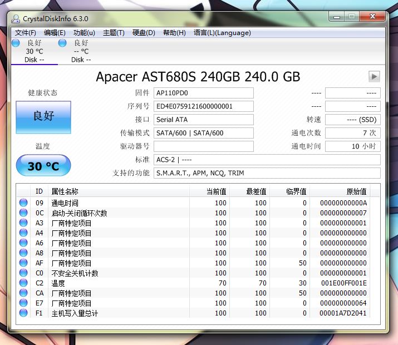398x345 pixels.
Task: Click the 临界值 column header
Action: pos(289,191)
